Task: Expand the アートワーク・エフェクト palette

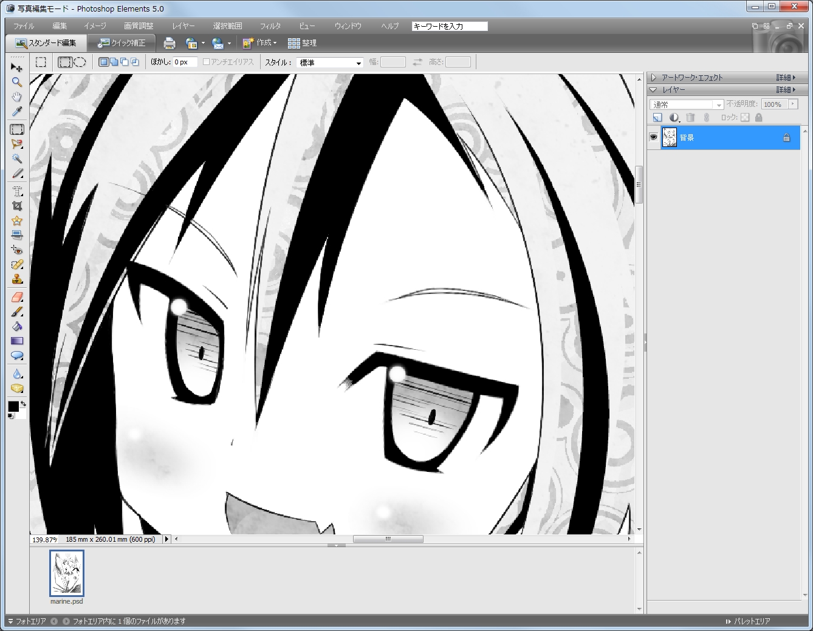Action: click(653, 78)
